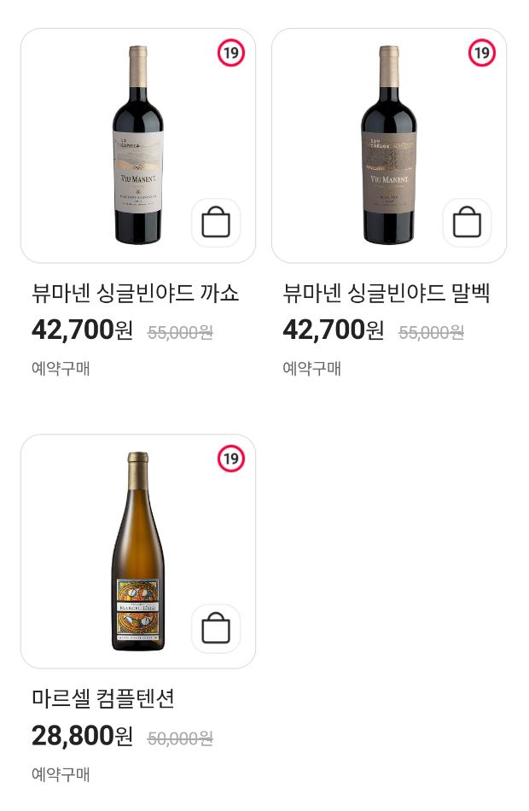This screenshot has width=529, height=811.
Task: Add 뷰마넨 싱글빈야드 까쇼 to cart via bag icon
Action: click(216, 221)
